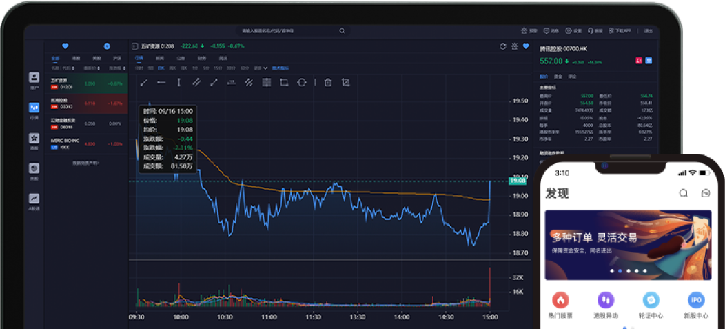Click the search magnifier icon in top bar

coord(342,31)
